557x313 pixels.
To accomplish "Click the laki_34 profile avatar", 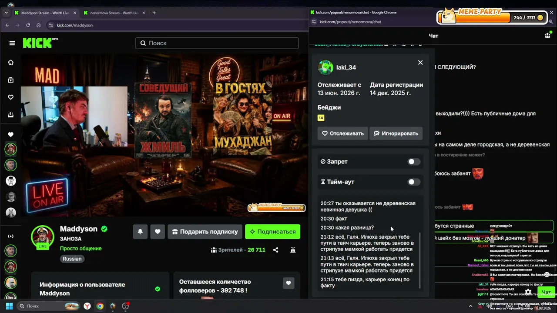I will 325,67.
